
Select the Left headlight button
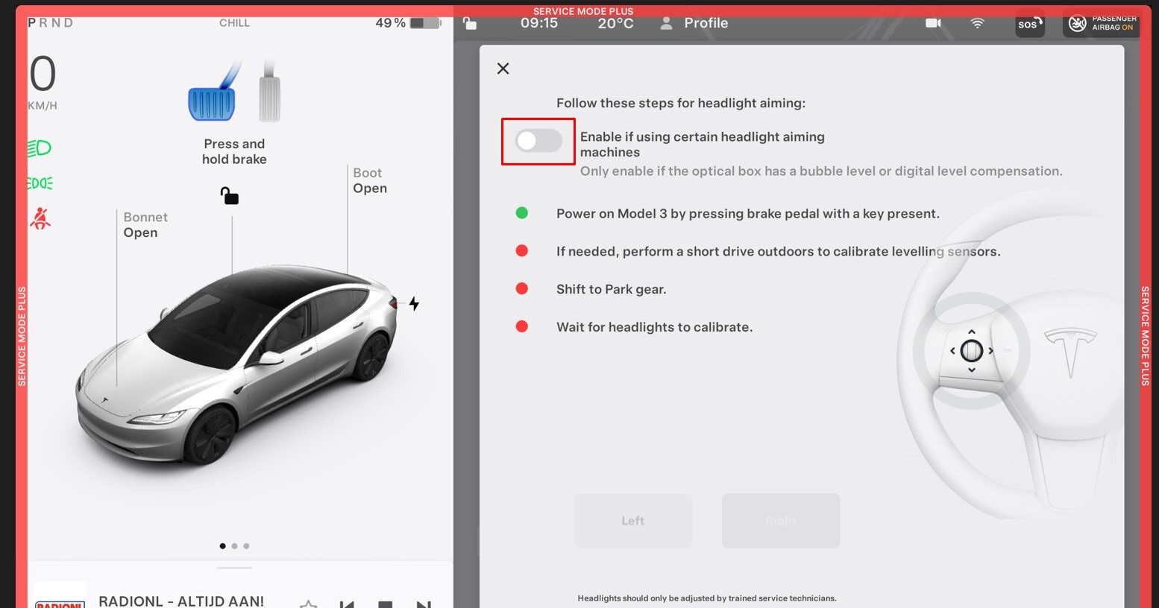coord(632,521)
